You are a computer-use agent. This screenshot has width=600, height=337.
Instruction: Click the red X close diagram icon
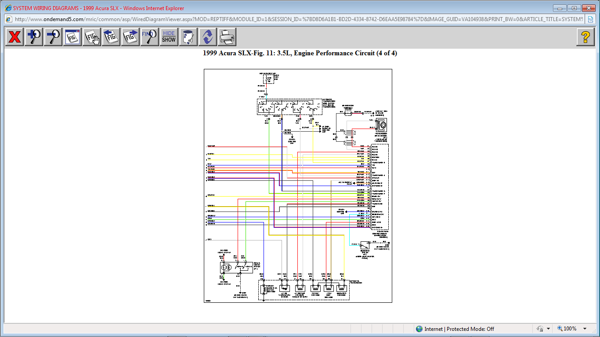14,37
